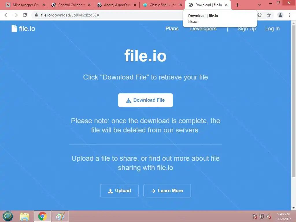Click the page vertical scrollbar down arrow

click(x=293, y=208)
